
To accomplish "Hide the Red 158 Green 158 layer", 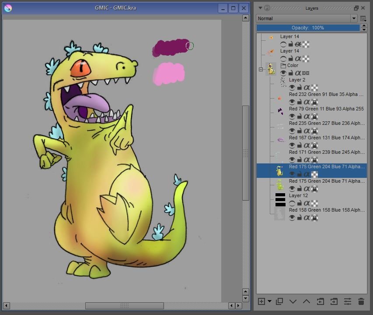I will click(292, 218).
